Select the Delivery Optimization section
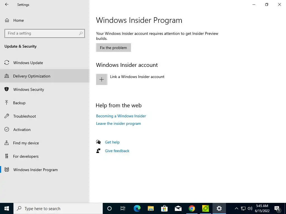Screen dimensions: 286x214 45,76
